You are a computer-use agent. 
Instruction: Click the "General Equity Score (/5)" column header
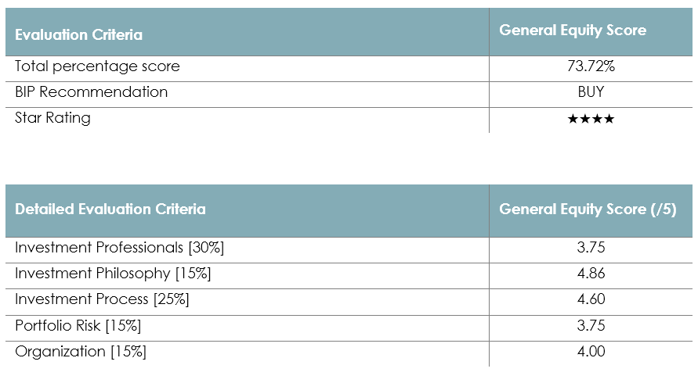click(587, 209)
